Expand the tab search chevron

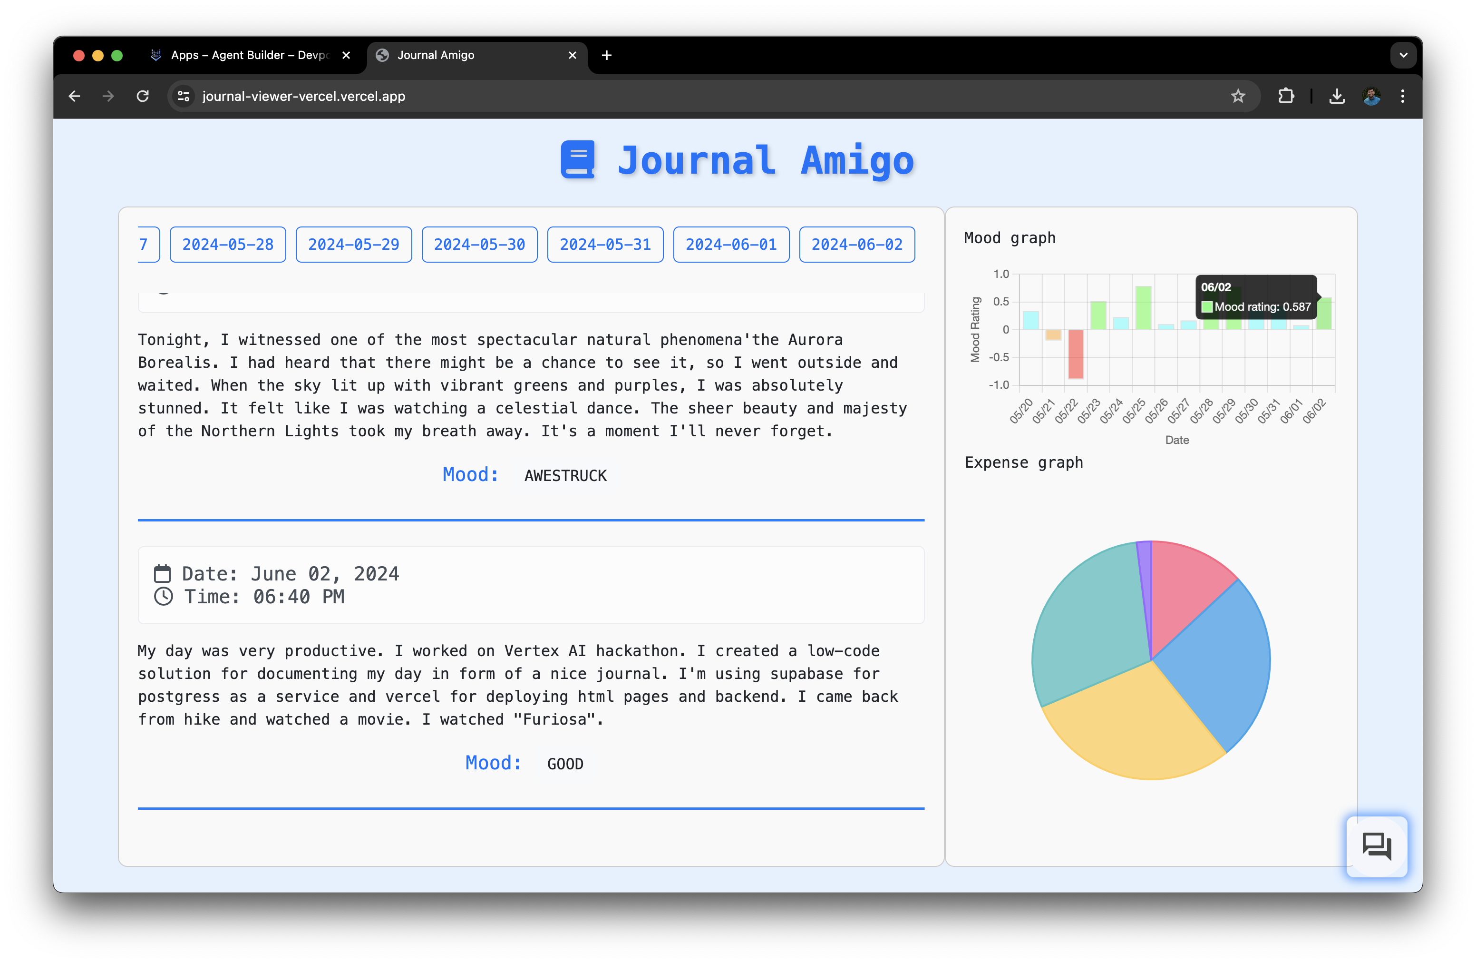[x=1403, y=55]
